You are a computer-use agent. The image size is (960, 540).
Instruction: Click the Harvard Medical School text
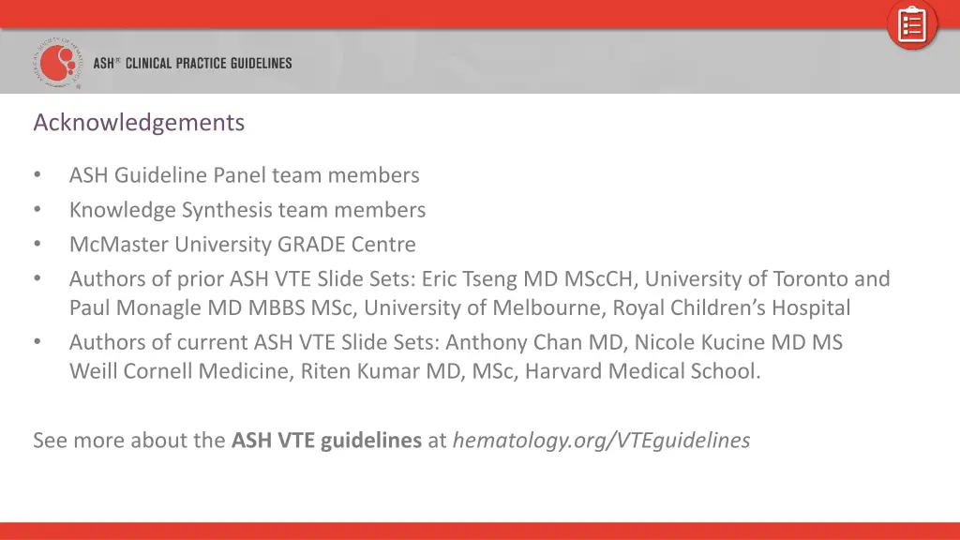[641, 371]
